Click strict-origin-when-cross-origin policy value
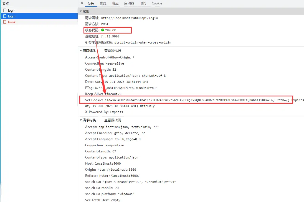This screenshot has width=304, height=202. pyautogui.click(x=143, y=42)
